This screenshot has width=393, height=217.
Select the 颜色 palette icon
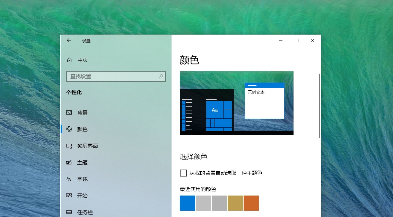coord(69,129)
